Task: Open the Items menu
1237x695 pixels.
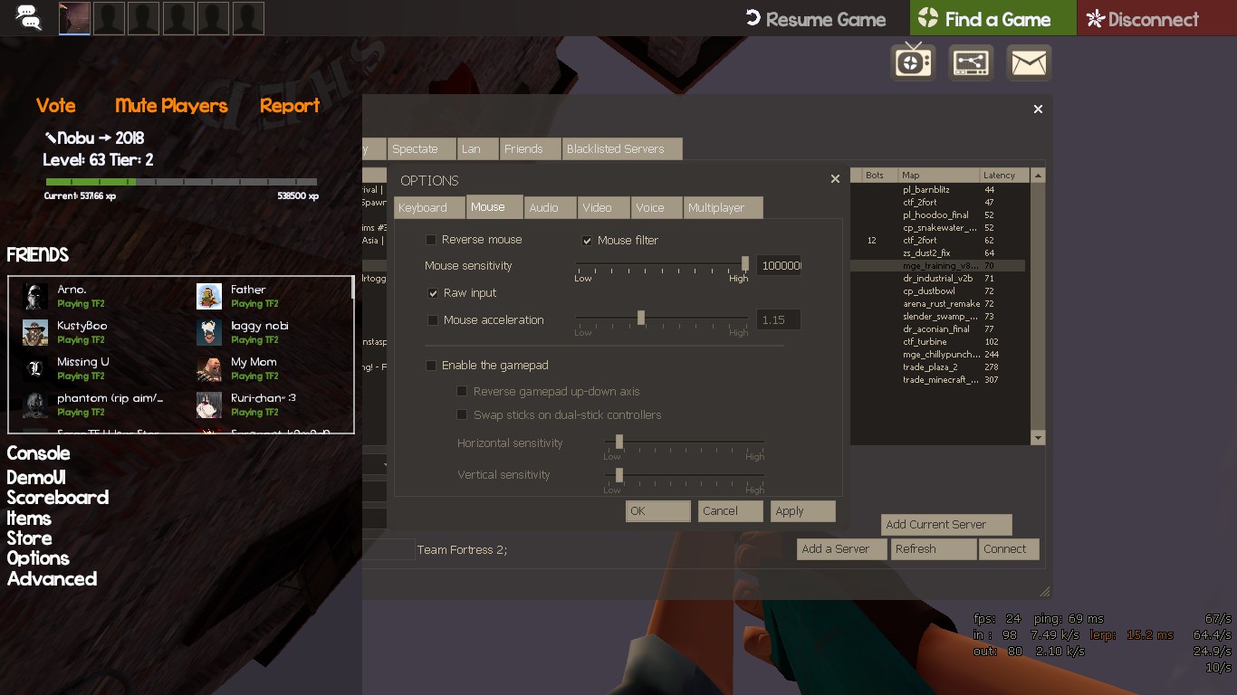Action: click(x=29, y=519)
